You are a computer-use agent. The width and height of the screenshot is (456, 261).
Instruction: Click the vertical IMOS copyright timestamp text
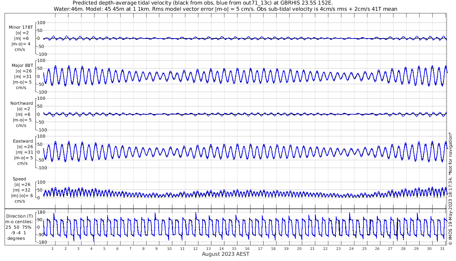click(x=450, y=189)
